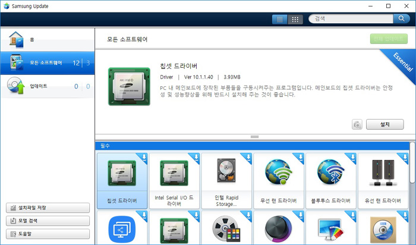This screenshot has height=245, width=416.
Task: Switch to list view layout
Action: [280, 19]
